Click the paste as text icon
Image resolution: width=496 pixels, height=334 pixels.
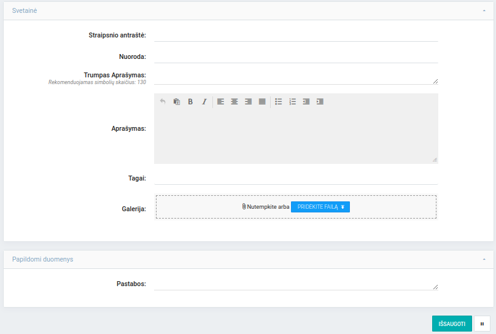click(x=177, y=102)
